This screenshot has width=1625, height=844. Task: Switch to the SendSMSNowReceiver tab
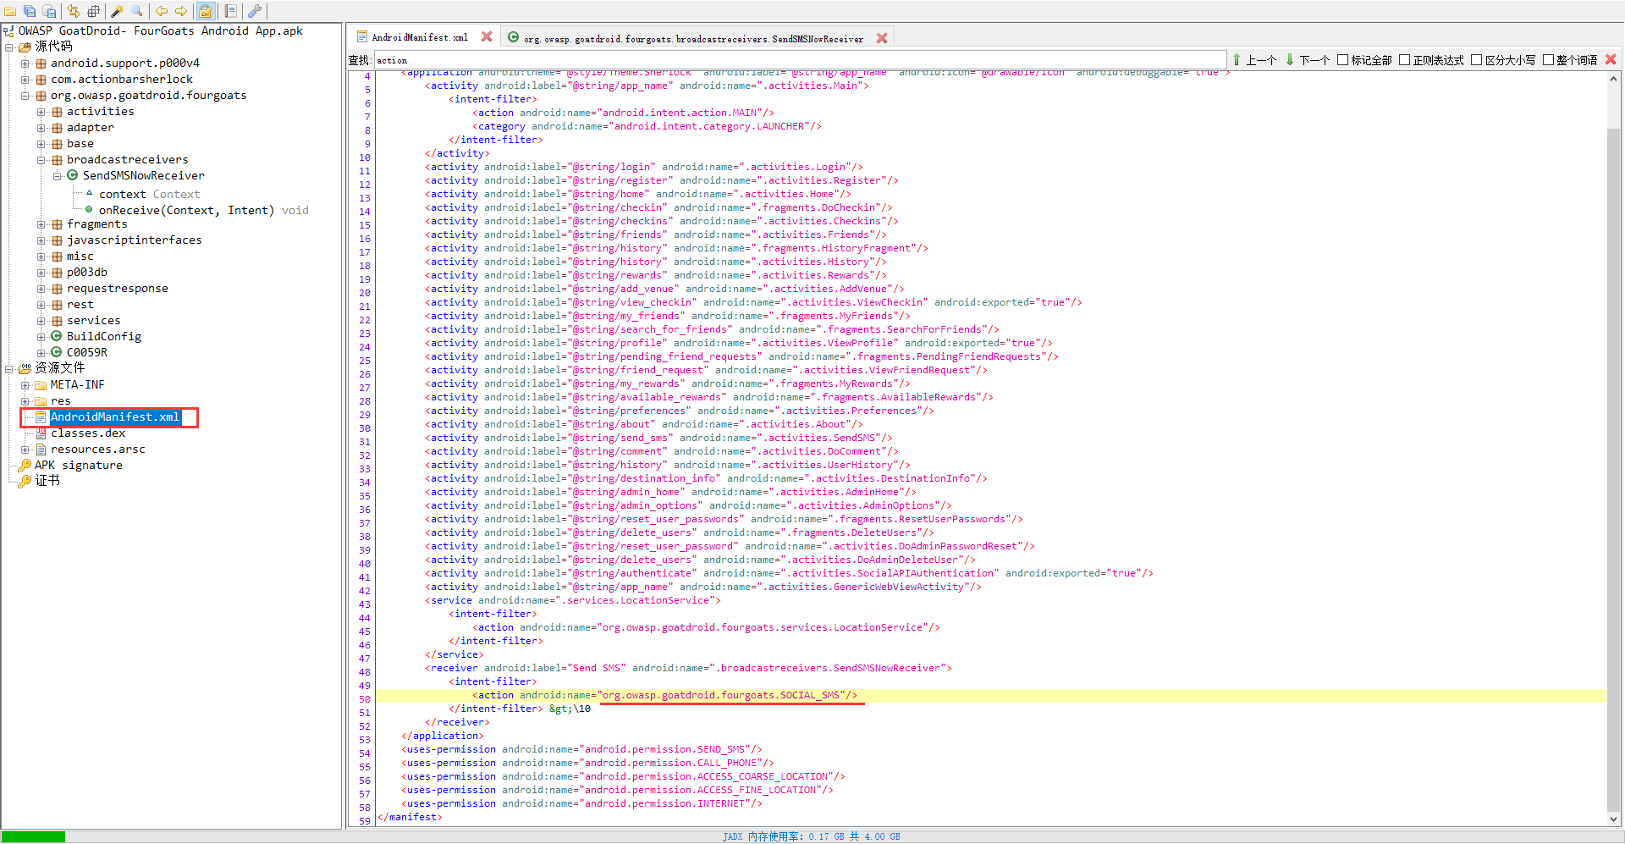(x=693, y=38)
